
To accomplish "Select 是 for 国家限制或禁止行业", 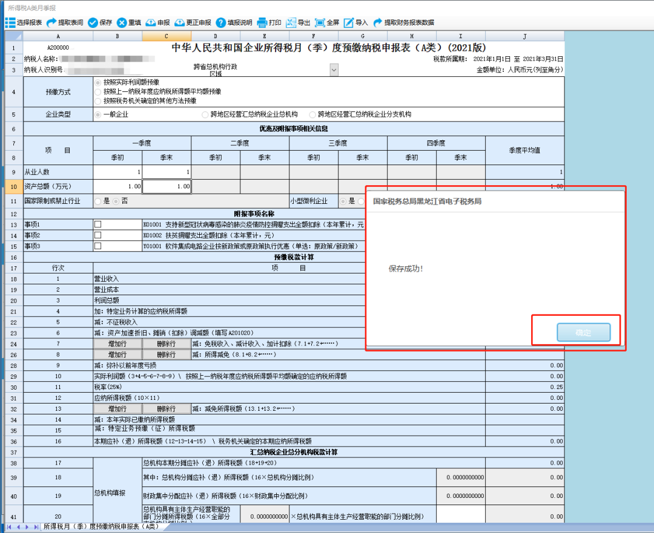I will click(97, 201).
